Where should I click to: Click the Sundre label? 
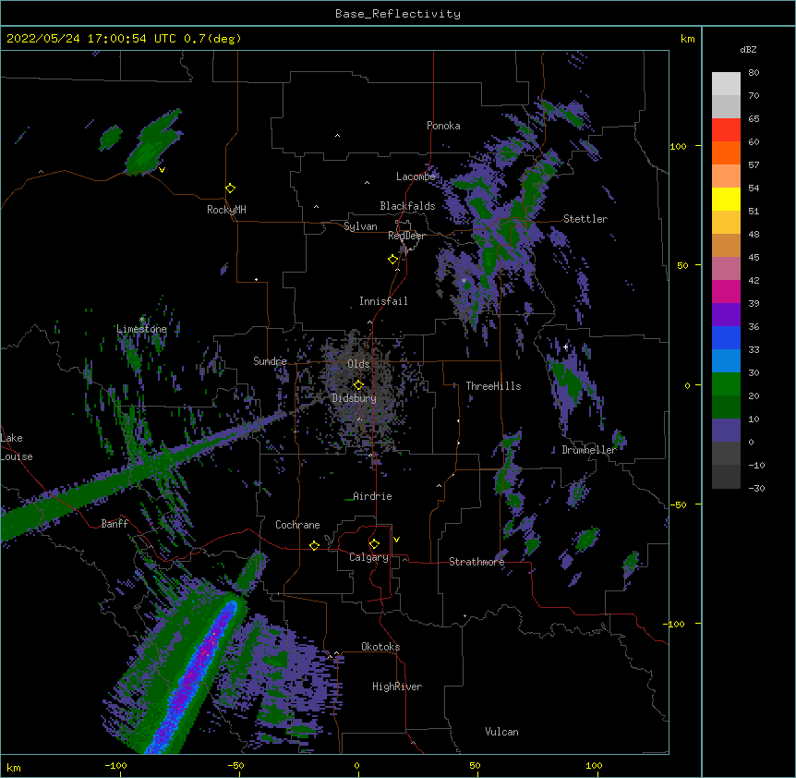click(270, 361)
